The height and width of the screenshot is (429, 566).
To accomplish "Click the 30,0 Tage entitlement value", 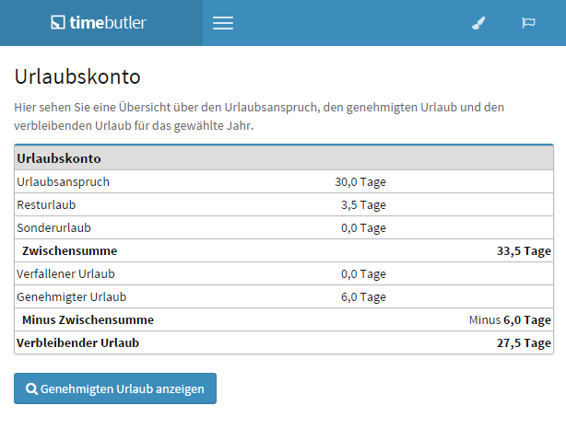I will click(x=360, y=182).
